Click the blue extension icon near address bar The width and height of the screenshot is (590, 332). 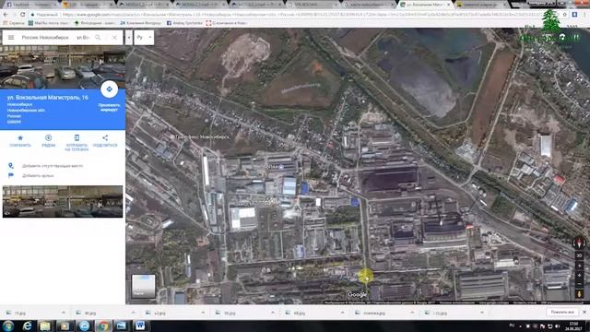pos(574,15)
